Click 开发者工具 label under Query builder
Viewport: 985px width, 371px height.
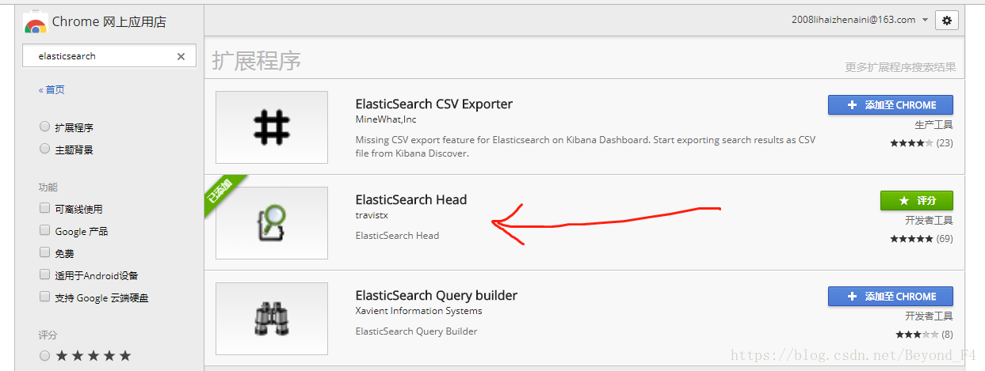[x=929, y=316]
